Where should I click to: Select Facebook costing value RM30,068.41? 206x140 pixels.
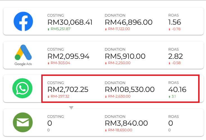[x=70, y=22]
